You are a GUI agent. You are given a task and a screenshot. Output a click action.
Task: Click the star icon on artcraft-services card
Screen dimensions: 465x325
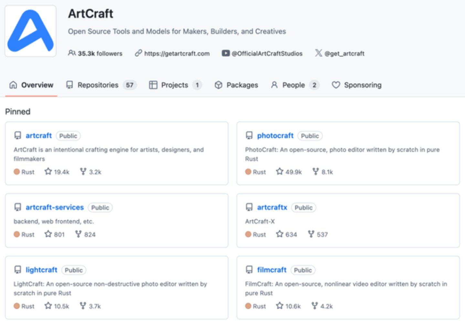coord(48,234)
